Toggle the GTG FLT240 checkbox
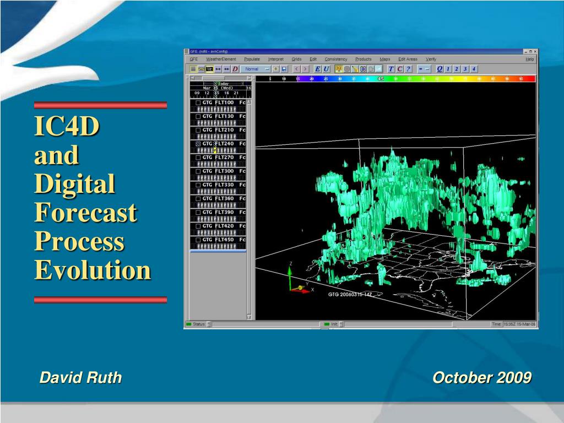The width and height of the screenshot is (564, 423). pyautogui.click(x=198, y=144)
